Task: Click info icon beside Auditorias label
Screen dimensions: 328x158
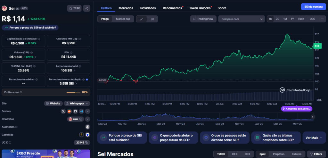Action: click(x=16, y=127)
